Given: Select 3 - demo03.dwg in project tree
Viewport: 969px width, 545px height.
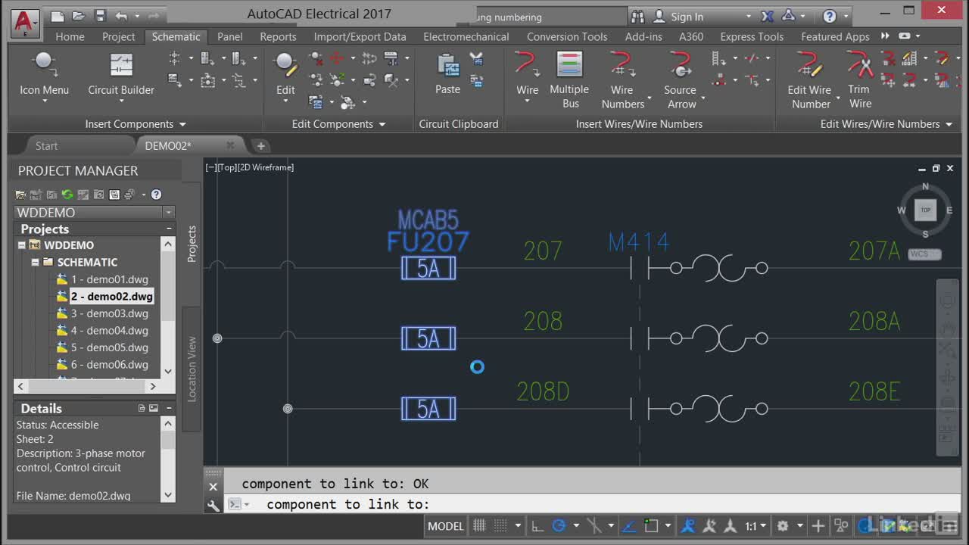Looking at the screenshot, I should 109,313.
